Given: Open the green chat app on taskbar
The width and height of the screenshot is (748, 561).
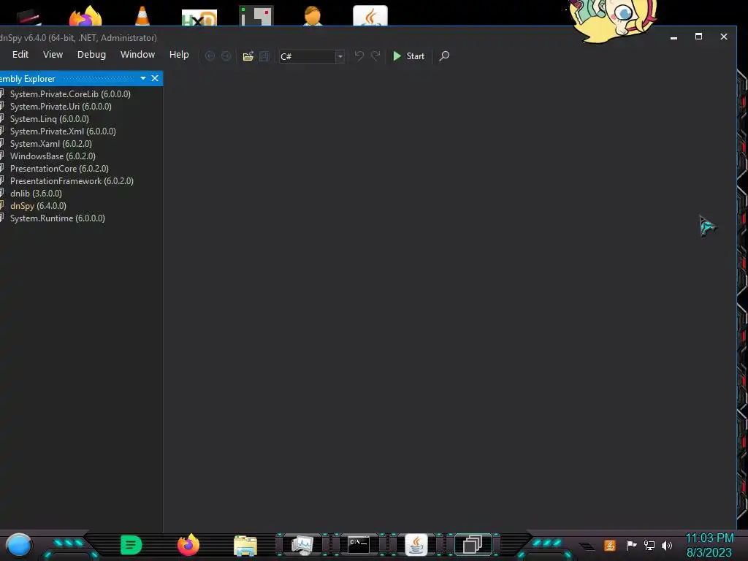Looking at the screenshot, I should coord(131,545).
